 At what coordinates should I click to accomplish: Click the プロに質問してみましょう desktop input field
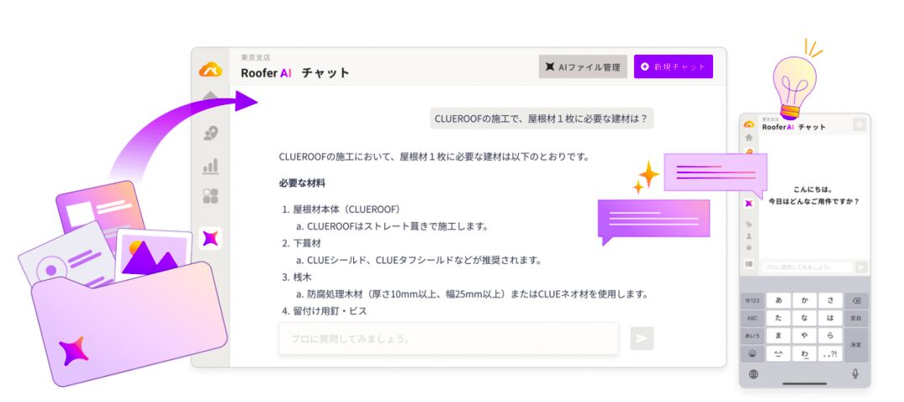[x=448, y=339]
